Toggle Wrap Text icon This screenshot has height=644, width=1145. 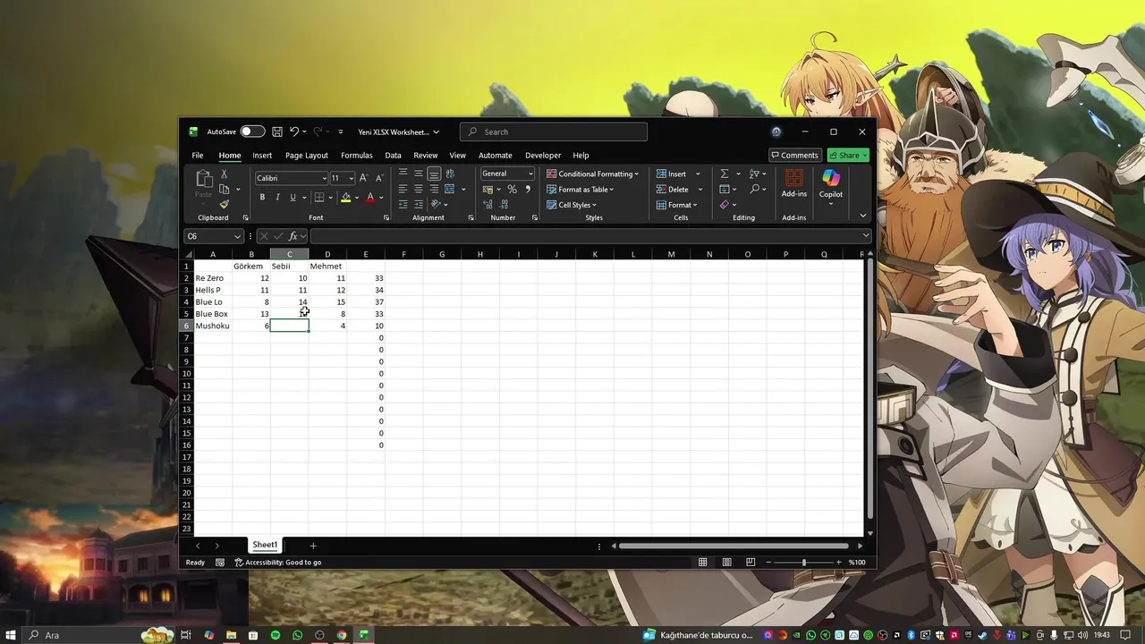(x=450, y=174)
